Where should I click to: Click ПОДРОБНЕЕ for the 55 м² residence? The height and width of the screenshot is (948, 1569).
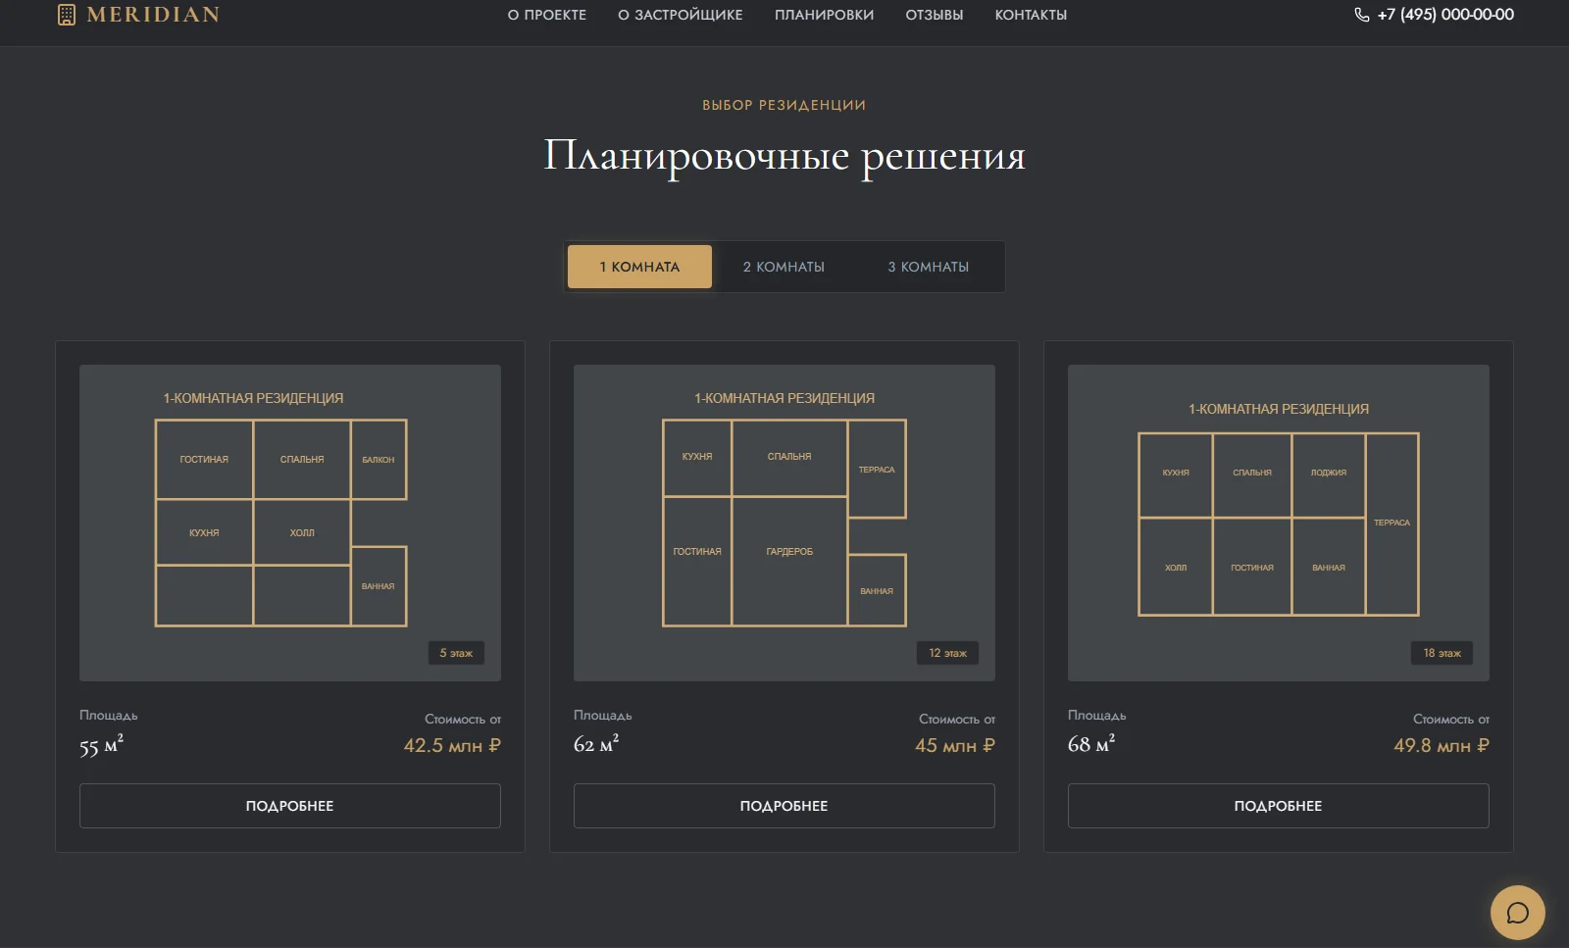[290, 806]
